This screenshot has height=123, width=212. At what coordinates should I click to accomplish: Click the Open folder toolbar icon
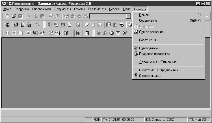tap(14, 16)
